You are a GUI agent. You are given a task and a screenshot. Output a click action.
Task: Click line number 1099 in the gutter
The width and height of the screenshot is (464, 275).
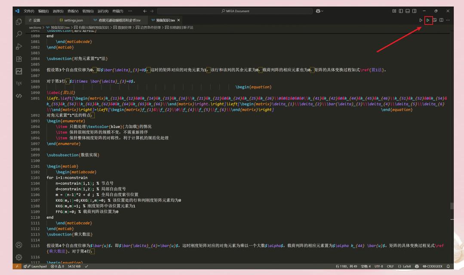point(35,155)
